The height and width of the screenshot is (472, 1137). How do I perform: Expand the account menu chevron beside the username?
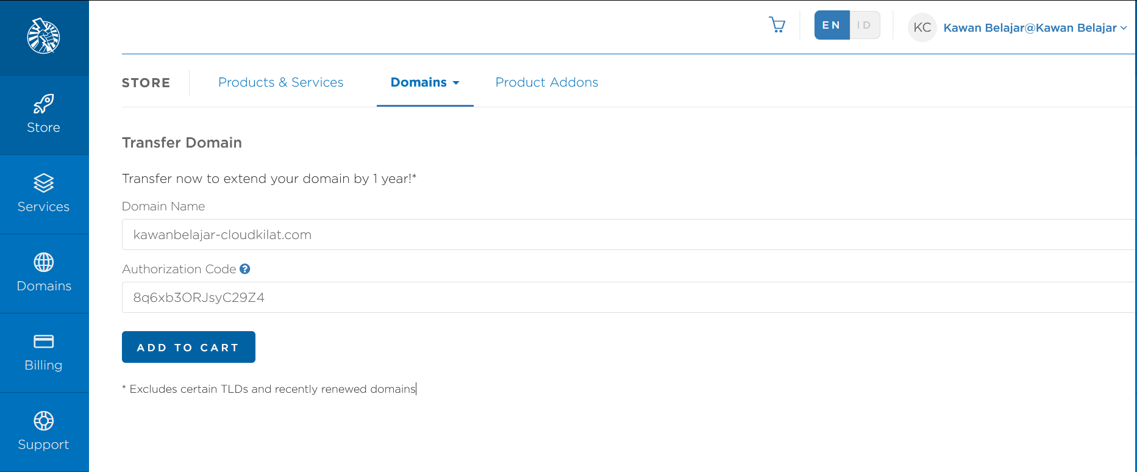[1124, 28]
